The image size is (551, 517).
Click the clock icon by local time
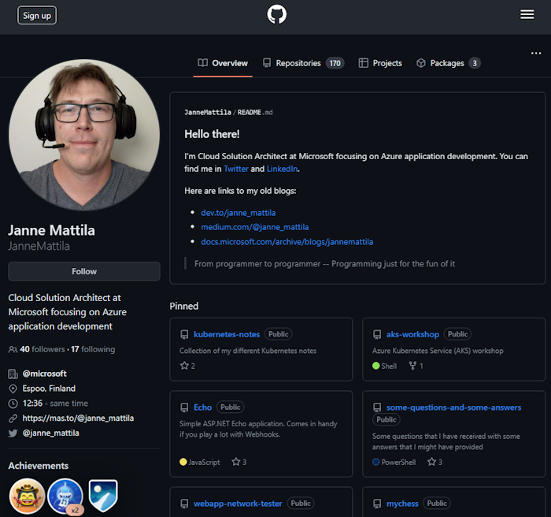[13, 404]
